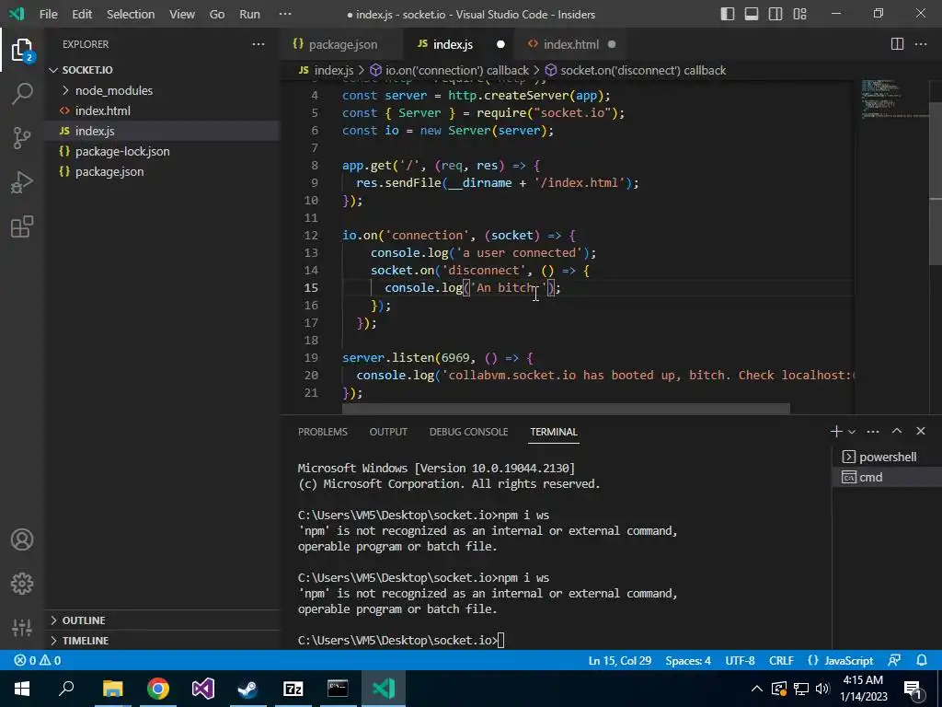Select the cmd terminal instance
The image size is (942, 707).
(x=886, y=478)
